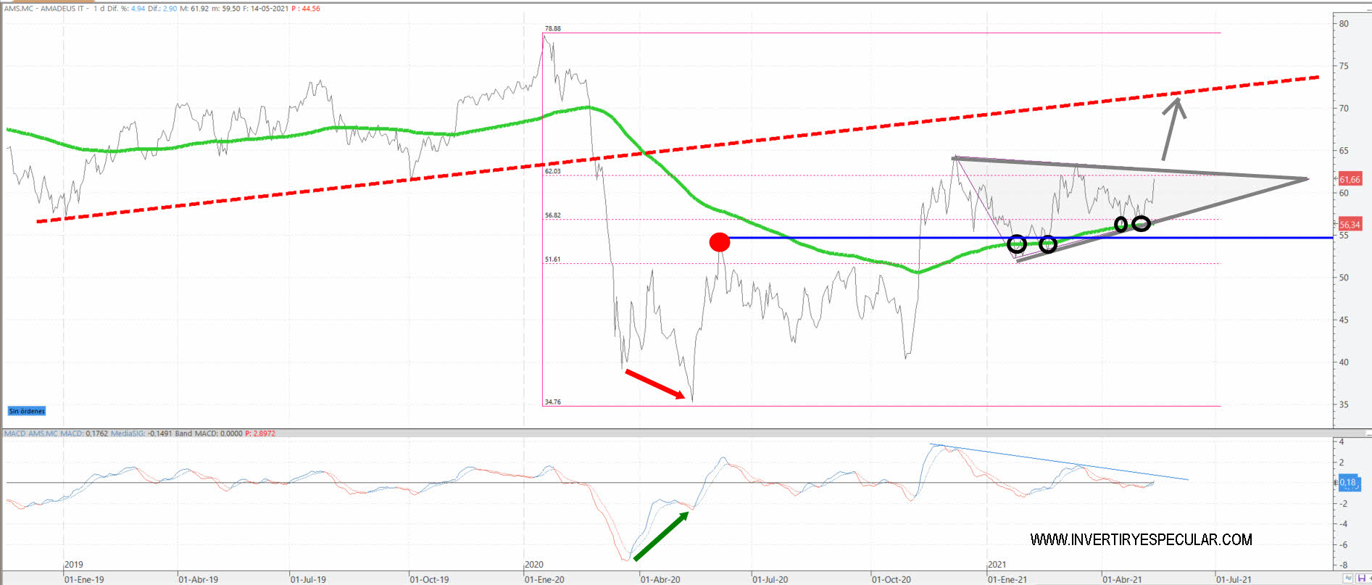Click the wave-shaped chart icon in bottom-right corner
The height and width of the screenshot is (585, 1372).
(1348, 578)
